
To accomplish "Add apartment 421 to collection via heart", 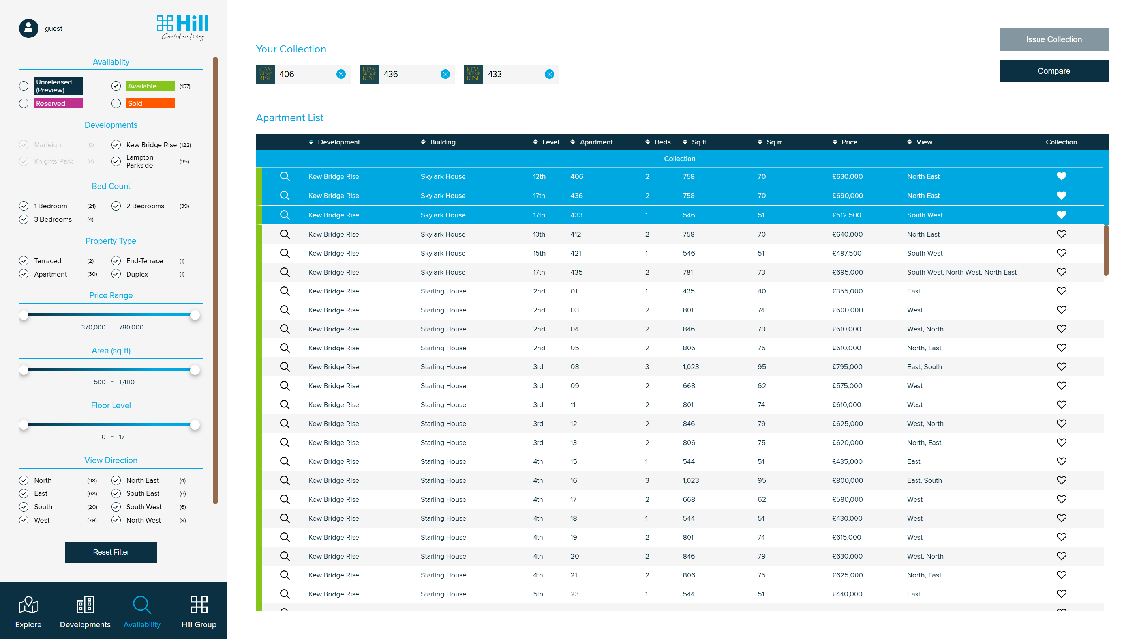I will [1061, 253].
